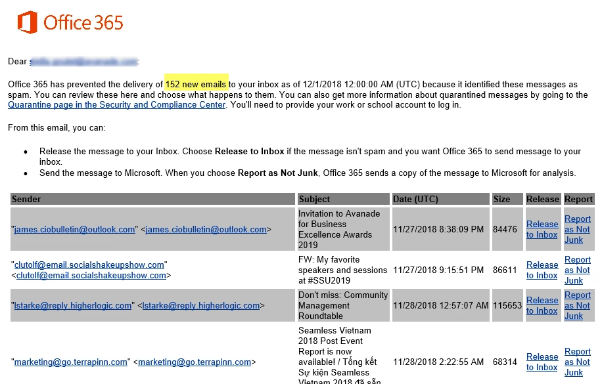Click lstarke@reply.higherlogic.com address in angle brackets
This screenshot has height=384, width=602.
click(201, 306)
